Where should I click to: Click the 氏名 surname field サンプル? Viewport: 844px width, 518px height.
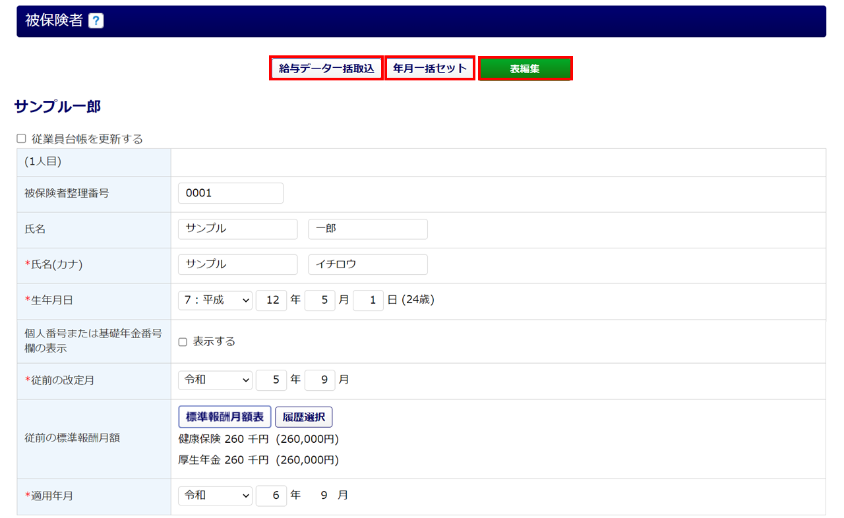pyautogui.click(x=237, y=229)
